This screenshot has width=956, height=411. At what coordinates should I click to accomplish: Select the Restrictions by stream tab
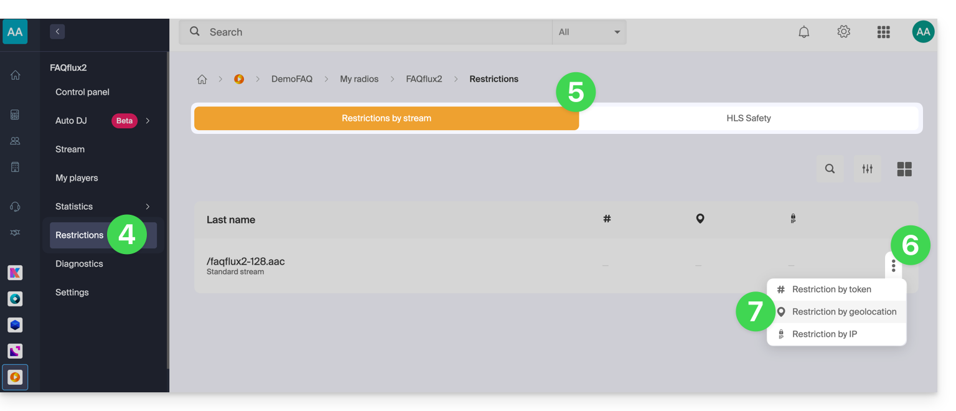click(x=386, y=118)
